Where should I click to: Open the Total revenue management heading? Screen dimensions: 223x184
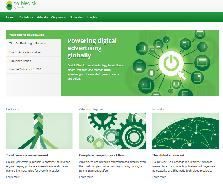[27, 155]
